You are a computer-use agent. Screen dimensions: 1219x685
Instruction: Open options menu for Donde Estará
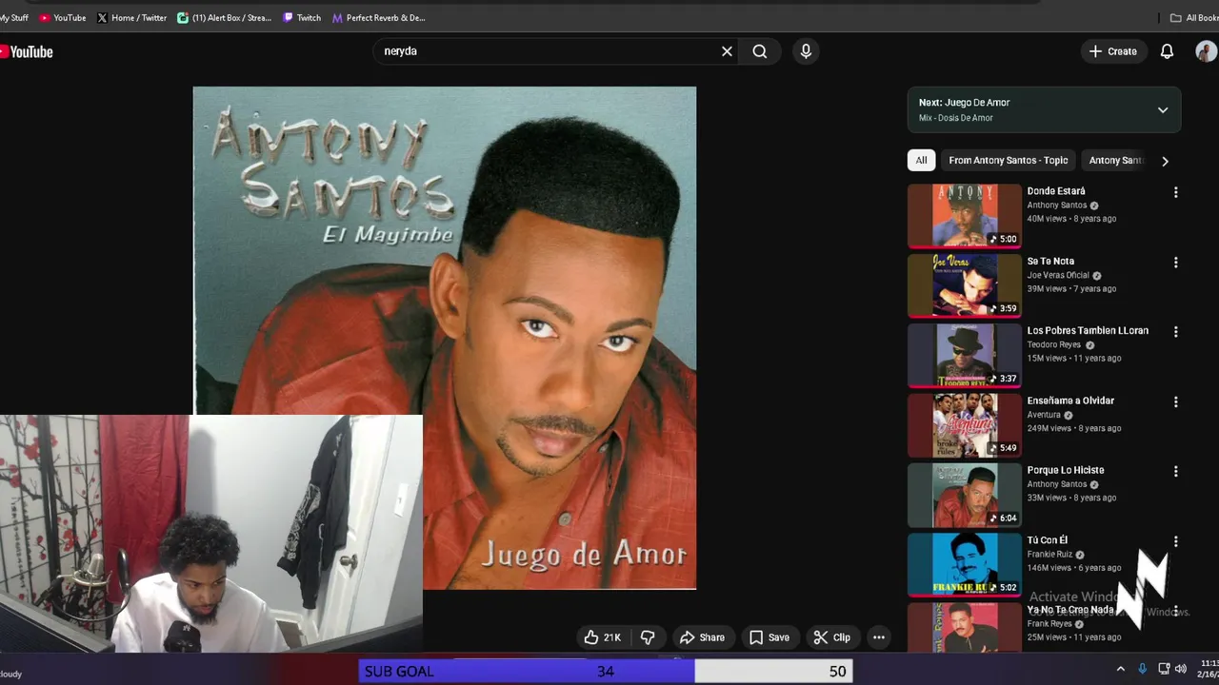click(1175, 192)
